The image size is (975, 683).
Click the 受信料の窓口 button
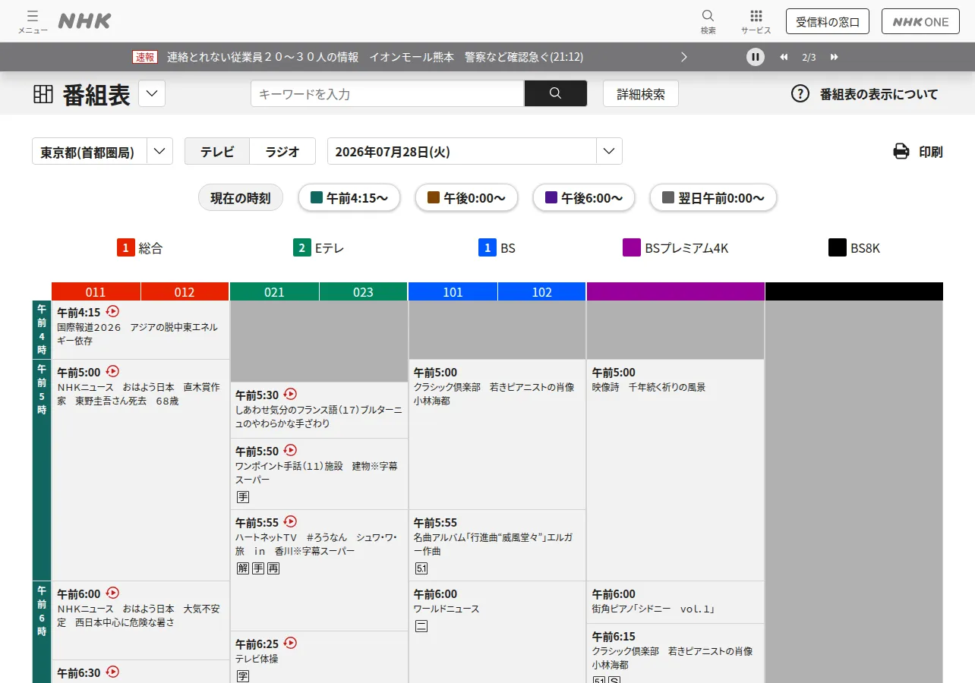(828, 21)
